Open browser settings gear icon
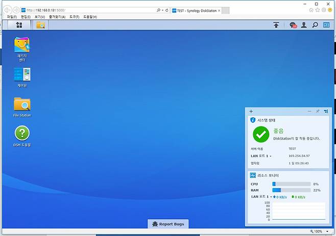Screen dimensions: 336x236 324,10
